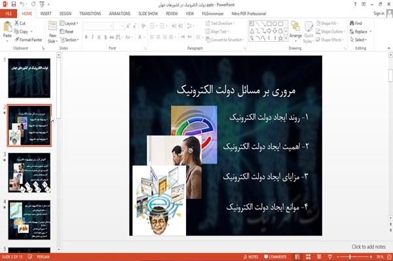Decrease the font size (small A)
The height and width of the screenshot is (261, 393).
click(x=134, y=26)
